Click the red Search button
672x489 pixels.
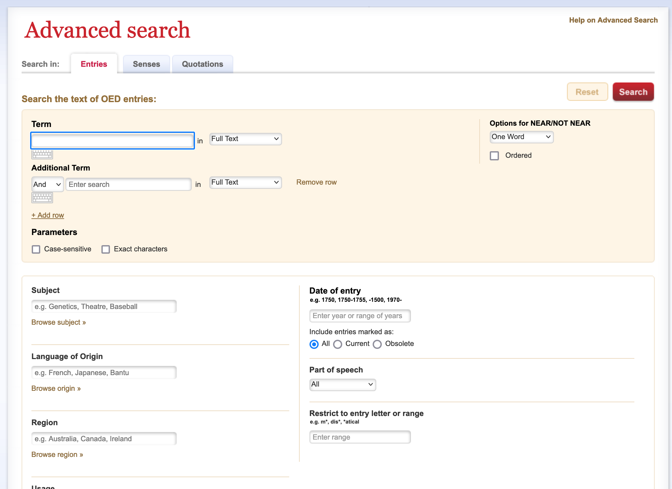tap(633, 92)
